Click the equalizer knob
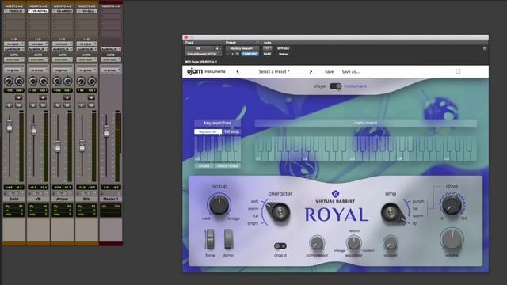 (x=354, y=243)
